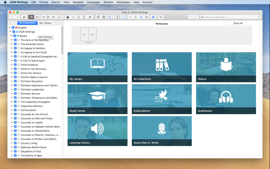Uncheck Child Guidance checkbox

[15, 65]
